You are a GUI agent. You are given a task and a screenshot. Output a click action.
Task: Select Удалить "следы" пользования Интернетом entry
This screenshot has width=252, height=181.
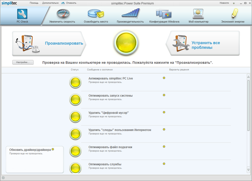pos(120,130)
